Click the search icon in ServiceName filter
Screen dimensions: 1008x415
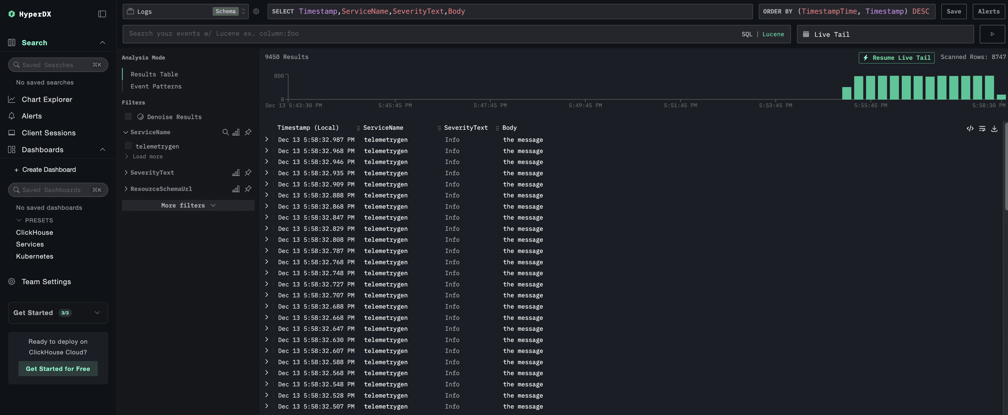tap(225, 132)
